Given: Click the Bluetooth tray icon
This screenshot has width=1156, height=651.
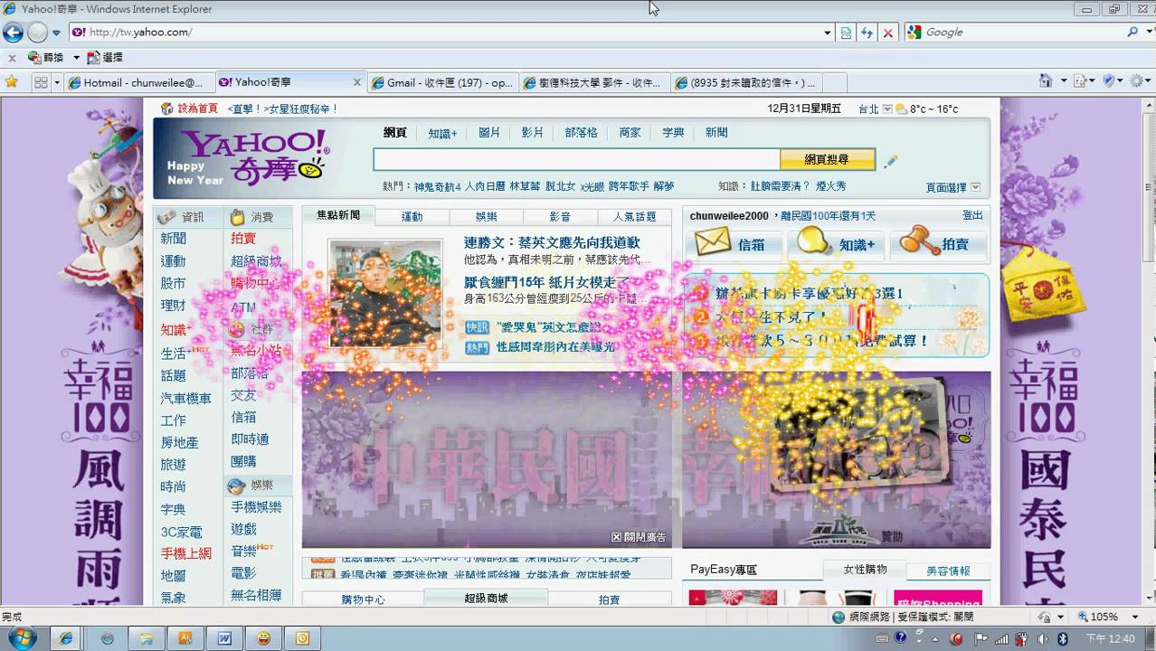Looking at the screenshot, I should tap(1063, 638).
